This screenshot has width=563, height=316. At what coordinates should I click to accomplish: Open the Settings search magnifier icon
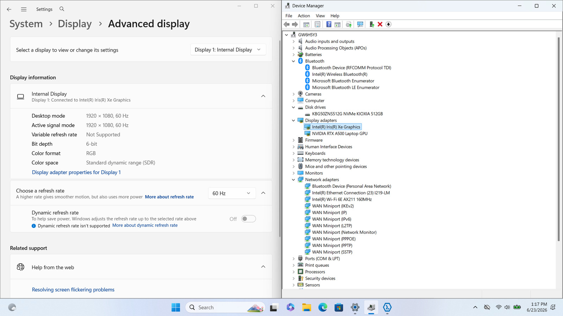tap(62, 9)
